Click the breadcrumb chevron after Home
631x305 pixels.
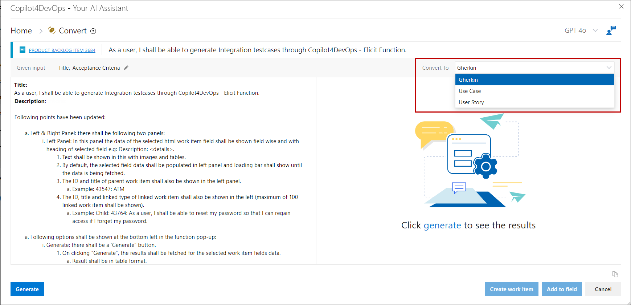pyautogui.click(x=41, y=31)
